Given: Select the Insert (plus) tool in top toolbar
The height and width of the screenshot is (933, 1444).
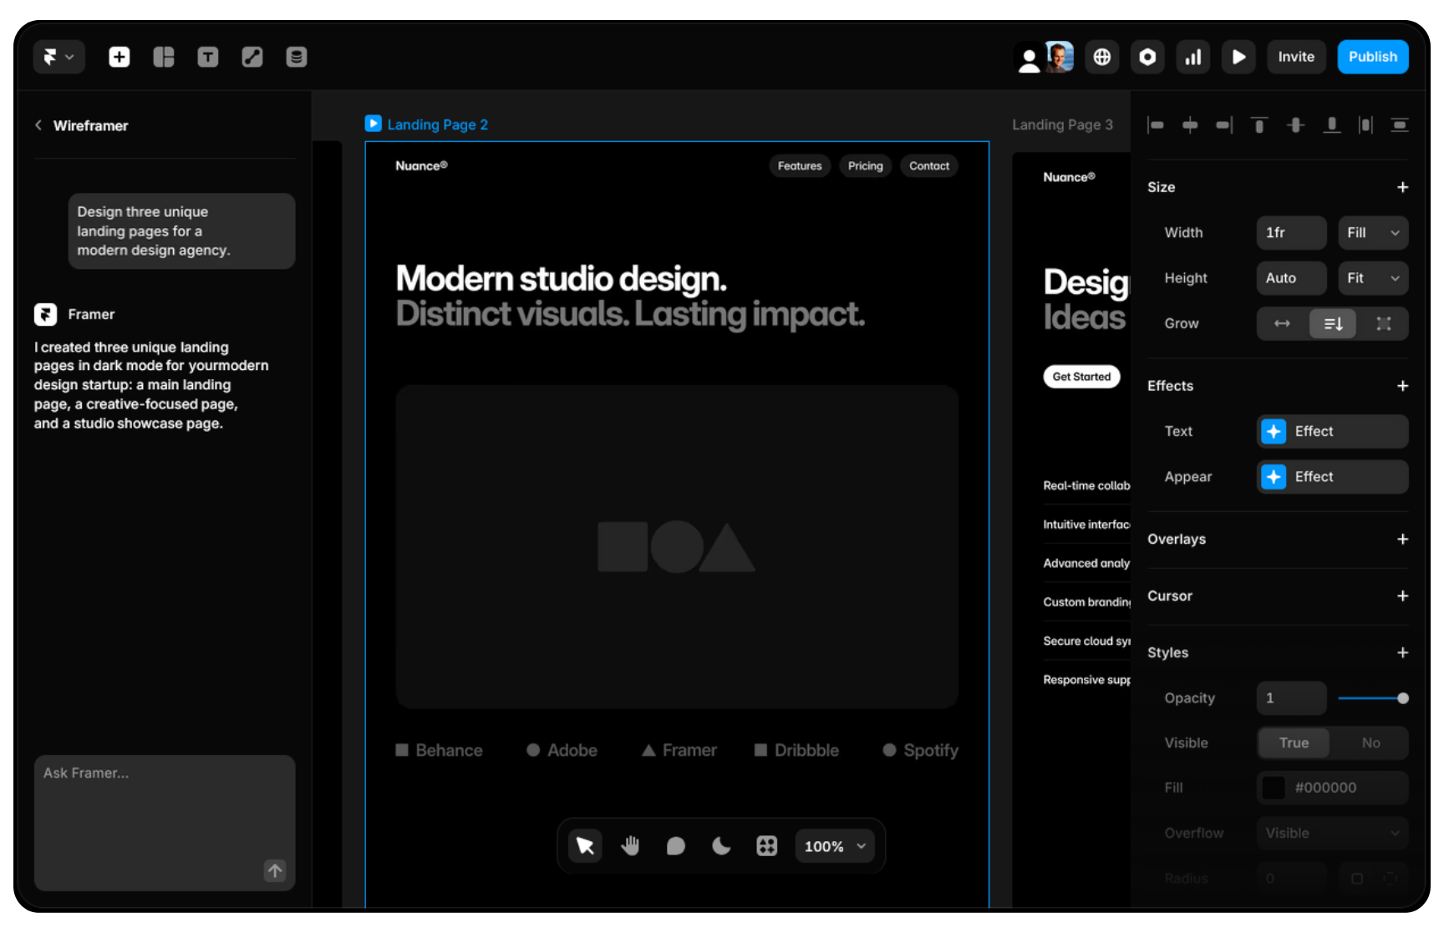Looking at the screenshot, I should click(119, 56).
